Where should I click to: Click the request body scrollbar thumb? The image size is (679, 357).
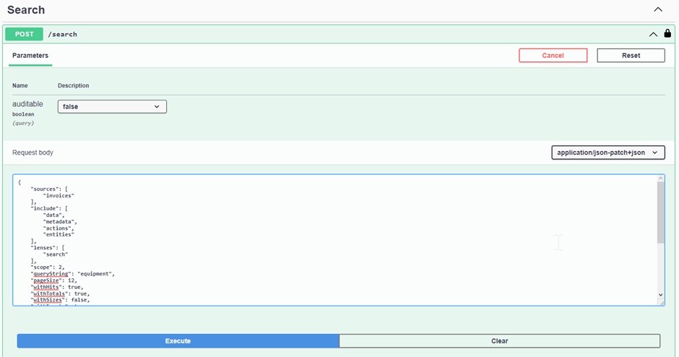(x=660, y=212)
